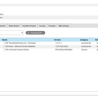The height and width of the screenshot is (96, 98).
Task: Go to the Security tab
Action: click(42, 26)
